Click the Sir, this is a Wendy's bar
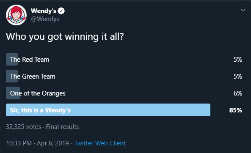 (x=108, y=110)
